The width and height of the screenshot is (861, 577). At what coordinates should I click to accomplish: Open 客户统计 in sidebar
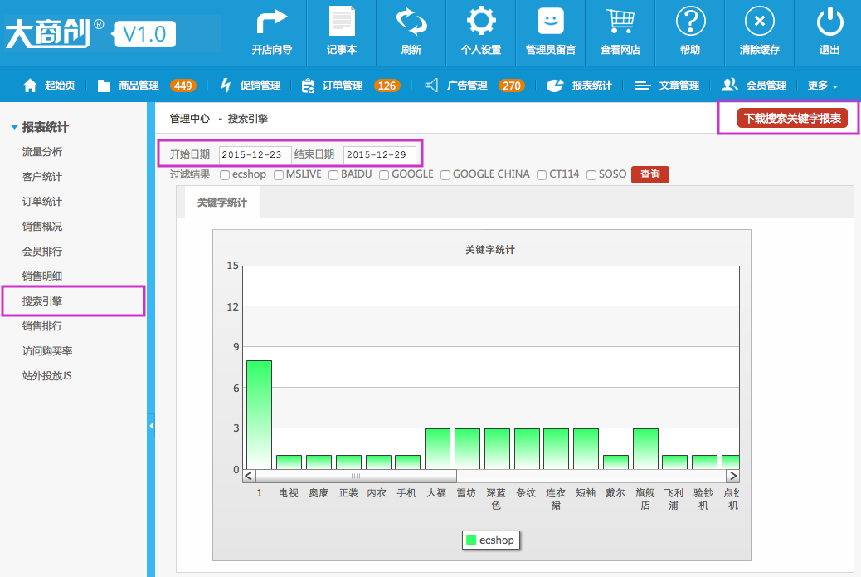point(42,176)
